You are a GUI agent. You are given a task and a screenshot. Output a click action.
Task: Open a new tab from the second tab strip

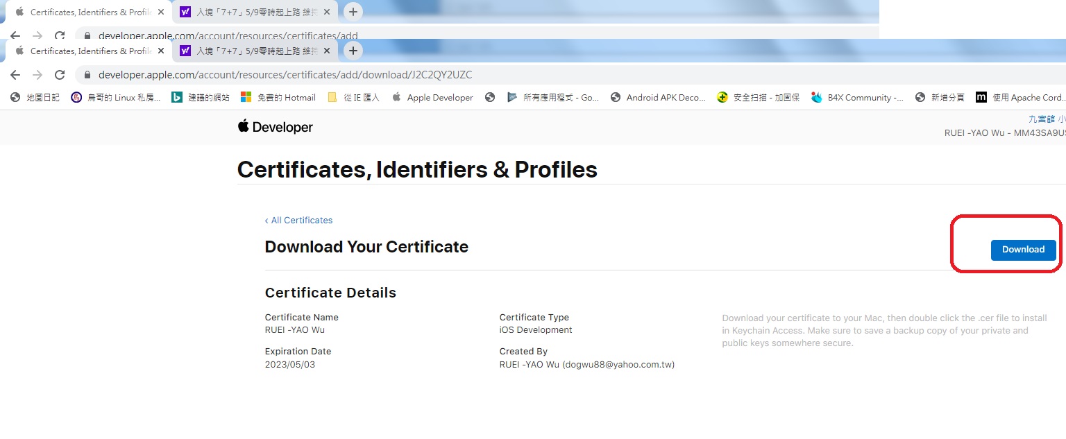coord(353,51)
